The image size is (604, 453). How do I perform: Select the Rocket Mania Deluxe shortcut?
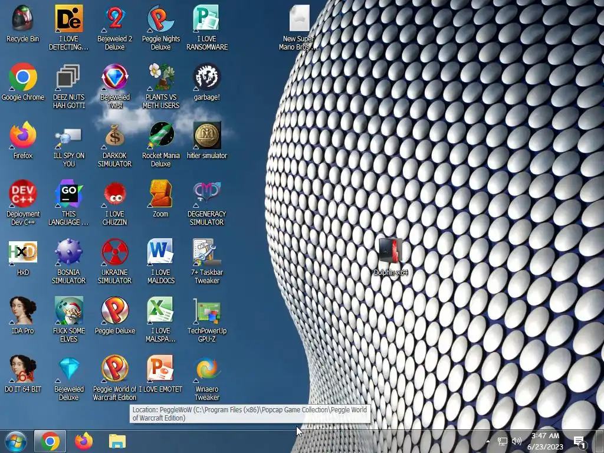(x=160, y=135)
